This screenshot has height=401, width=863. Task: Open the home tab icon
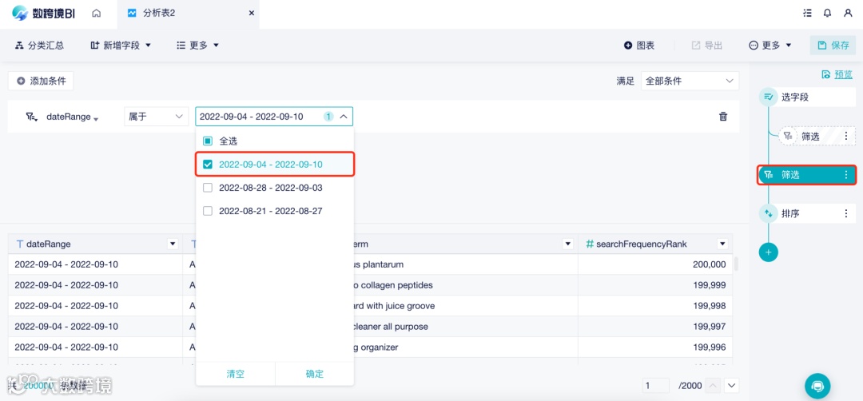[97, 14]
